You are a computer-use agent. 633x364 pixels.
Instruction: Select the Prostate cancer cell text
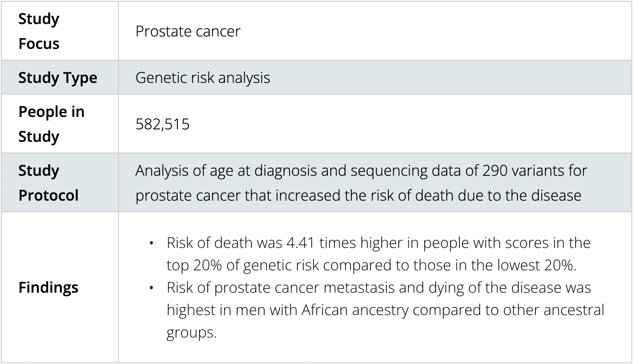188,31
